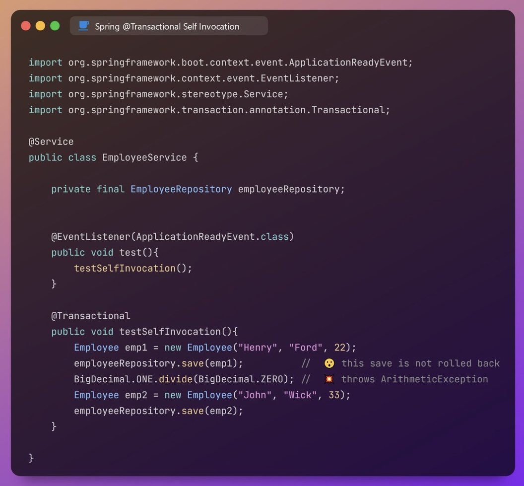Click the surprised face emoji in comment
524x486 pixels.
point(329,363)
